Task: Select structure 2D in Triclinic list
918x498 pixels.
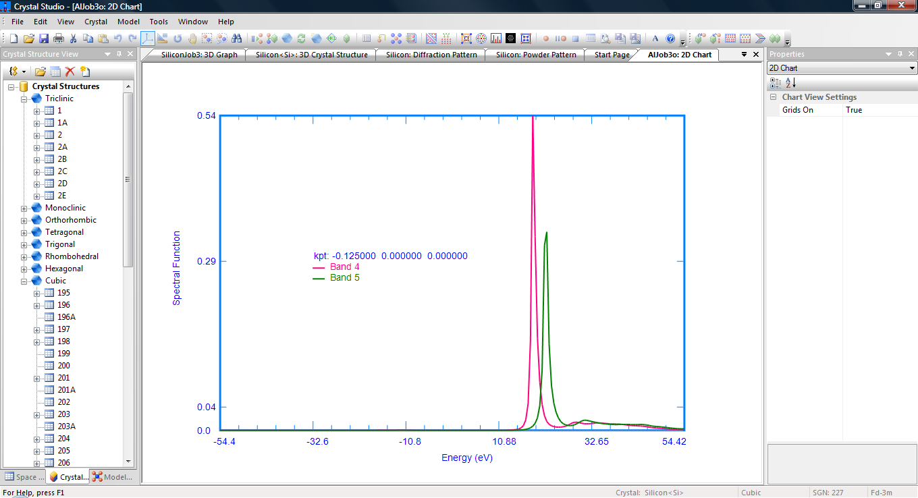Action: 62,184
